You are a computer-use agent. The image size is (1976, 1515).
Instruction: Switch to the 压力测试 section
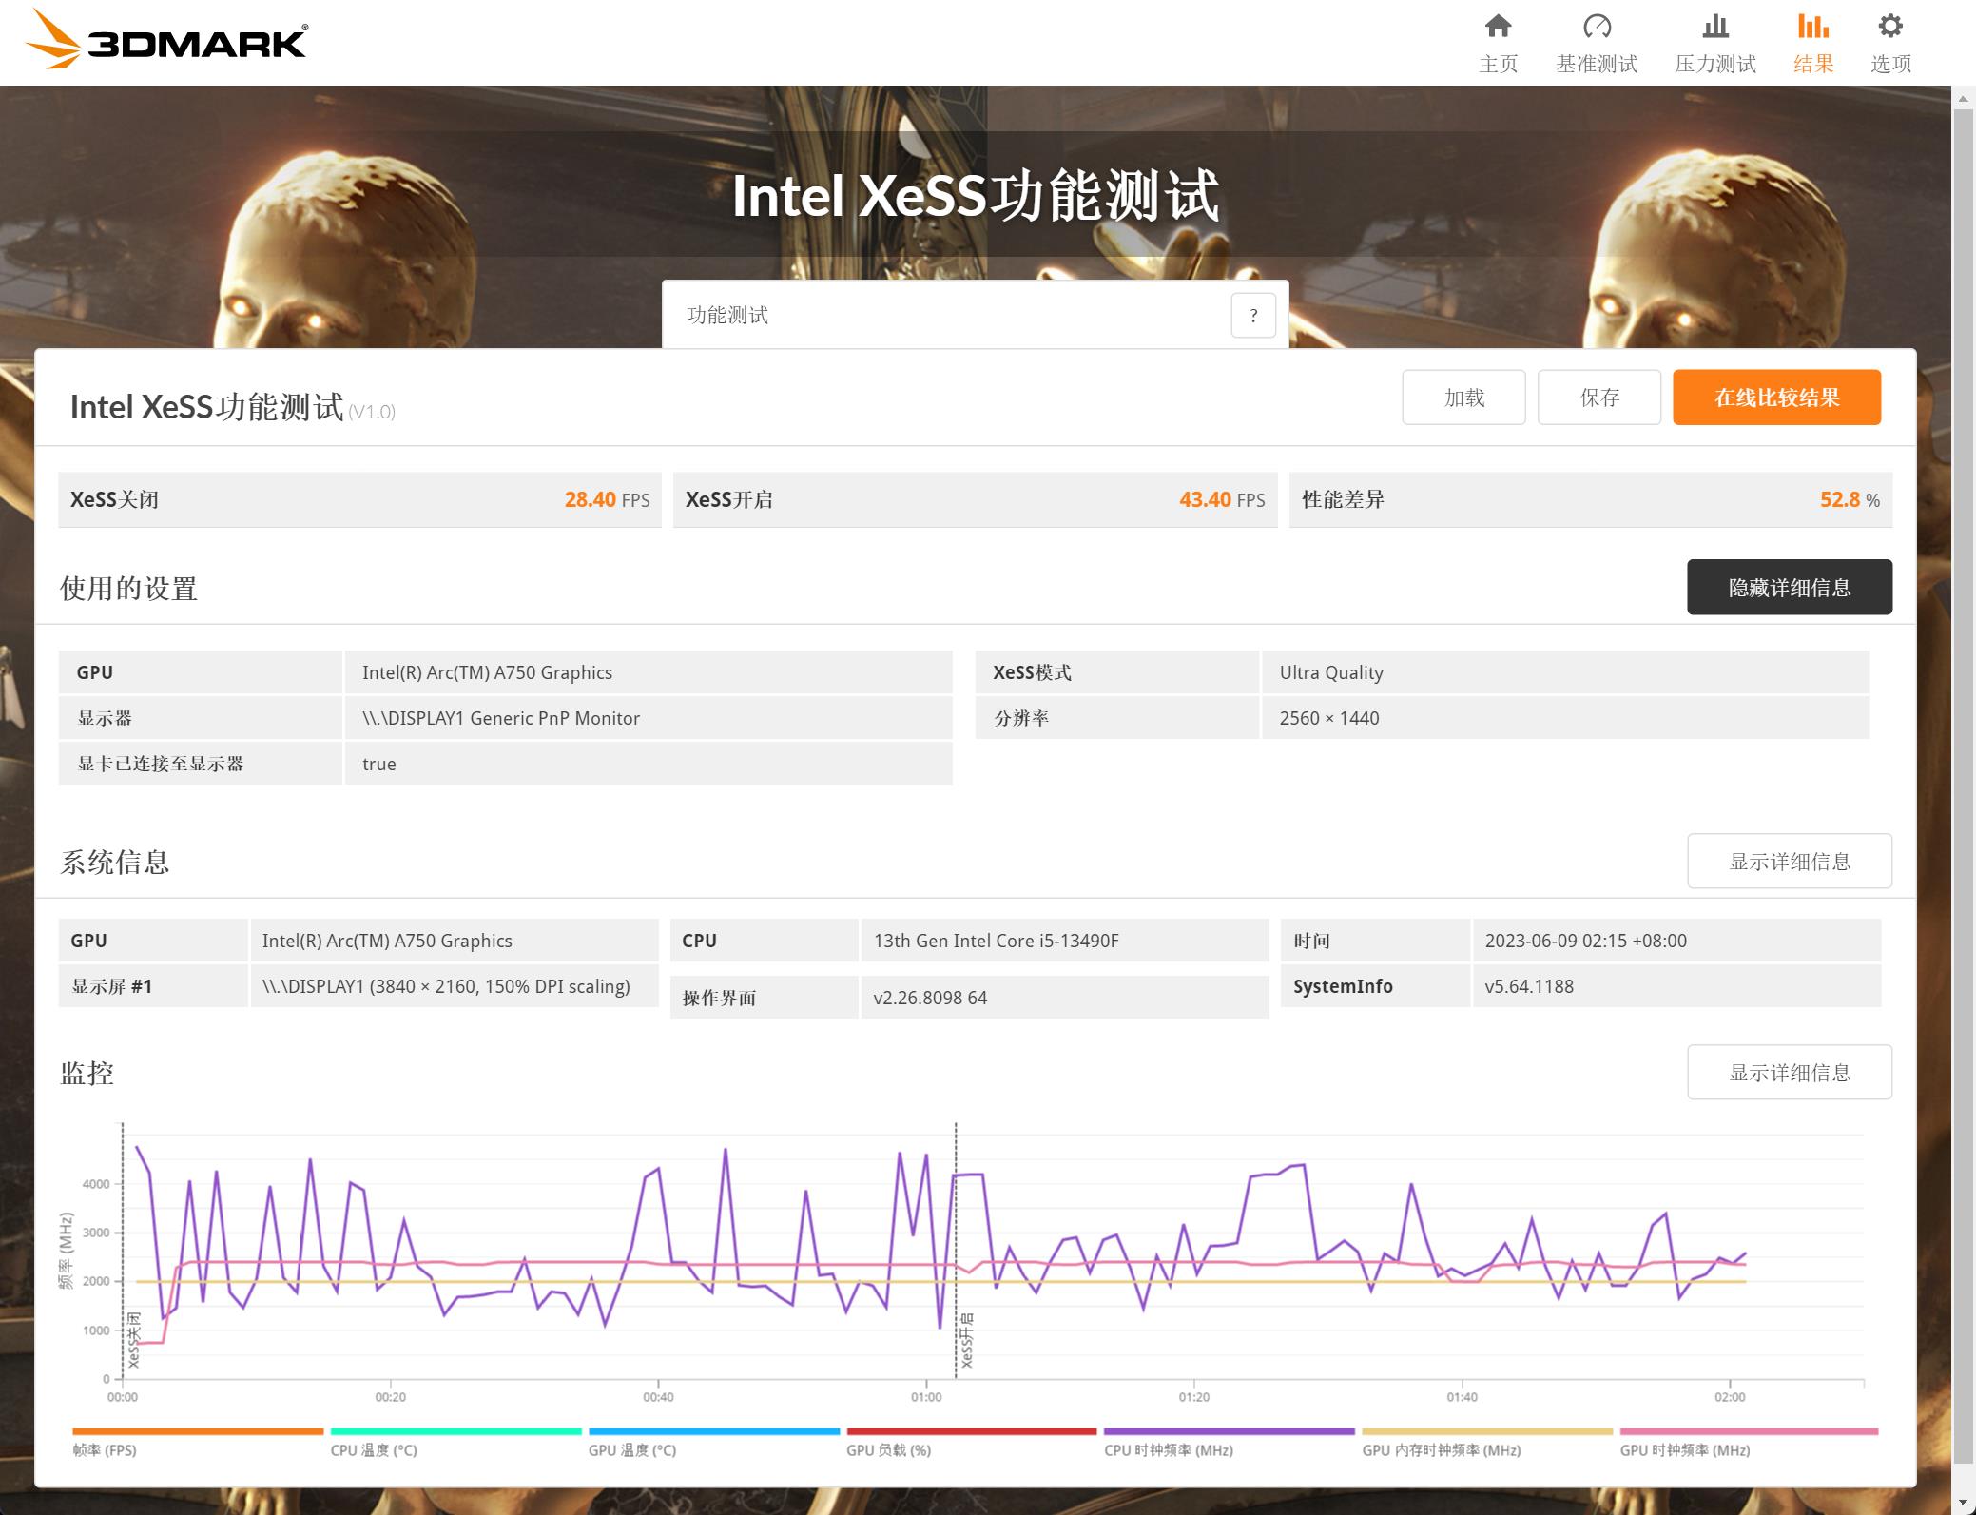tap(1714, 42)
